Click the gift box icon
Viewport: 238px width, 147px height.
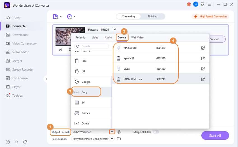(x=189, y=4)
